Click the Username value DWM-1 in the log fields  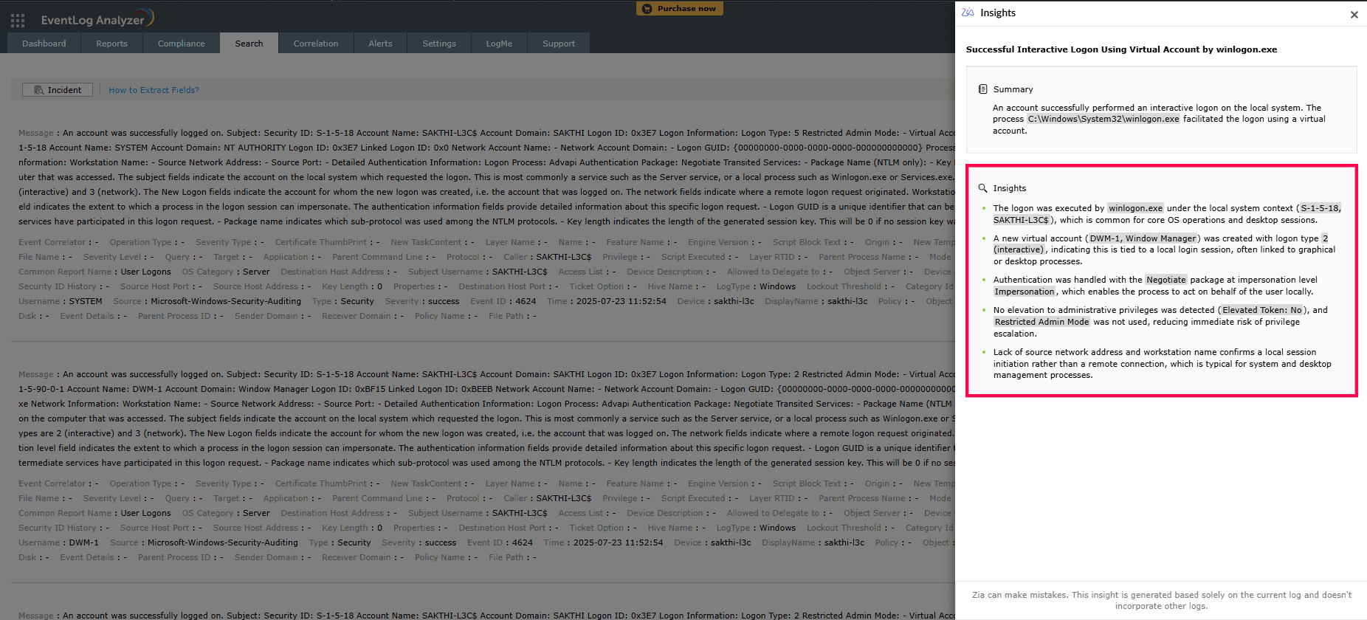83,542
